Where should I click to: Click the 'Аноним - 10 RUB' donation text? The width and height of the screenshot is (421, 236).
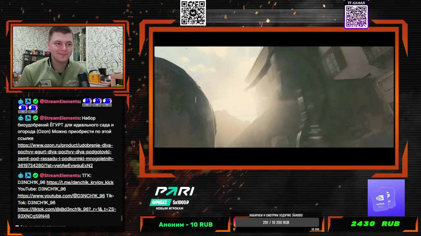(x=186, y=225)
